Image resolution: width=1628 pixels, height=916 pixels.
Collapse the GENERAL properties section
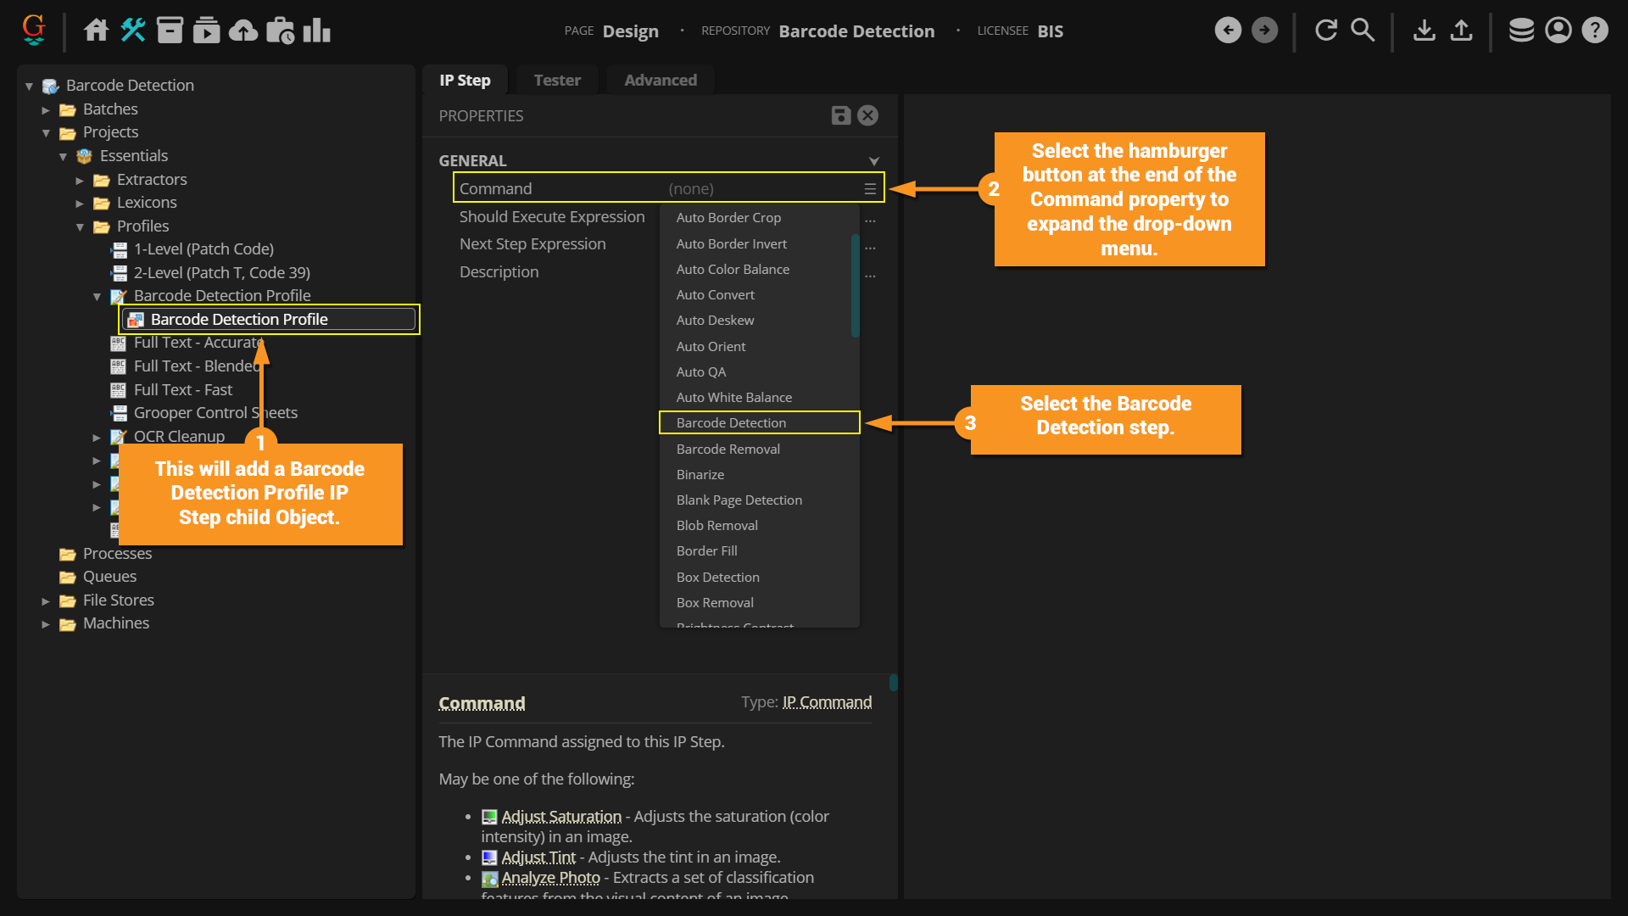click(x=873, y=161)
